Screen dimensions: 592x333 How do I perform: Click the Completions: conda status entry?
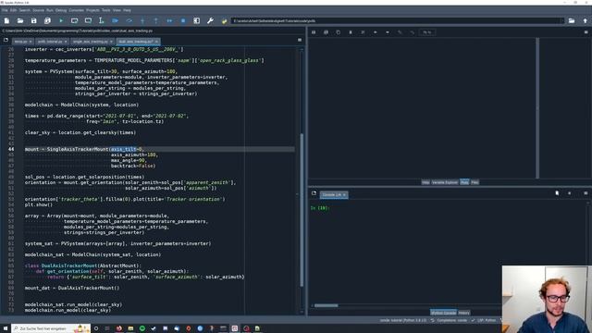pos(450,321)
